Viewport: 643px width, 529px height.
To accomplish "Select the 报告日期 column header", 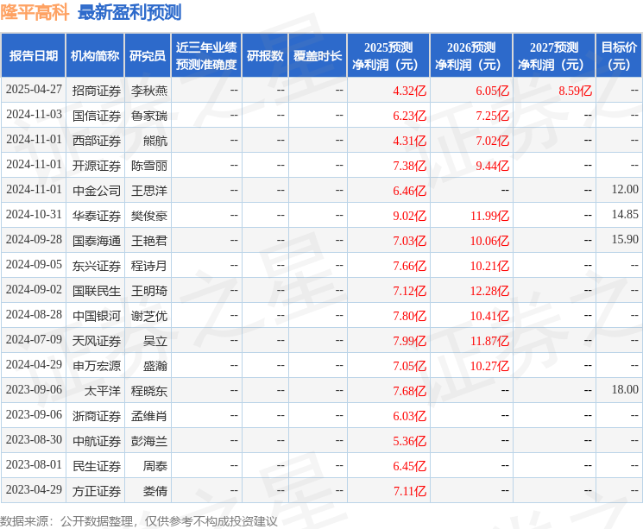I will tap(33, 56).
